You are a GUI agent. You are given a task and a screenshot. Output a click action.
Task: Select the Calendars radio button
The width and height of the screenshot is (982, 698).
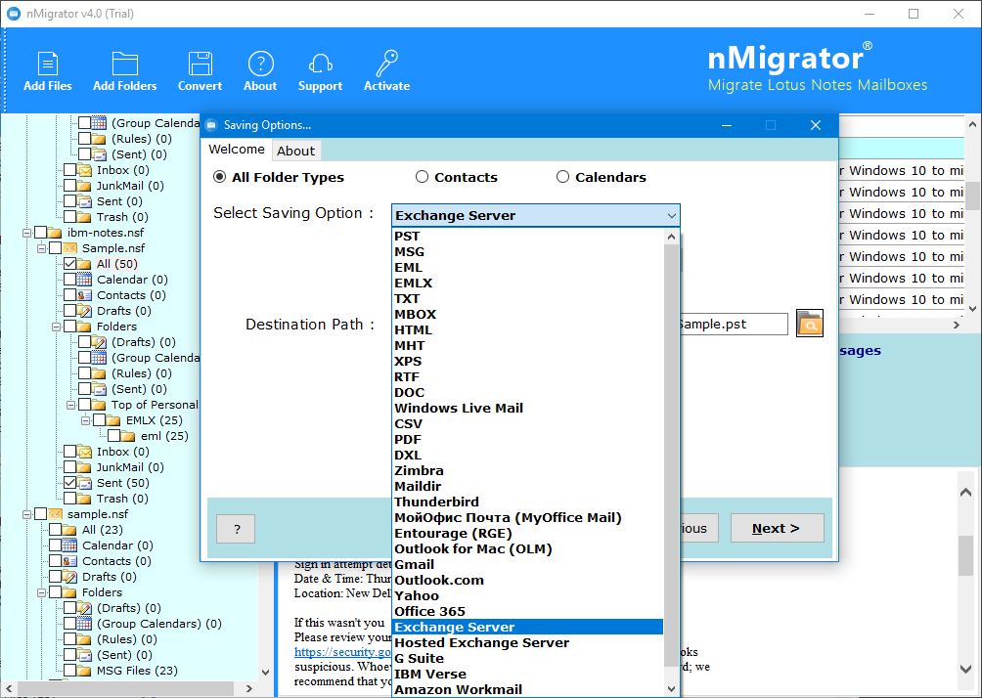pos(563,177)
